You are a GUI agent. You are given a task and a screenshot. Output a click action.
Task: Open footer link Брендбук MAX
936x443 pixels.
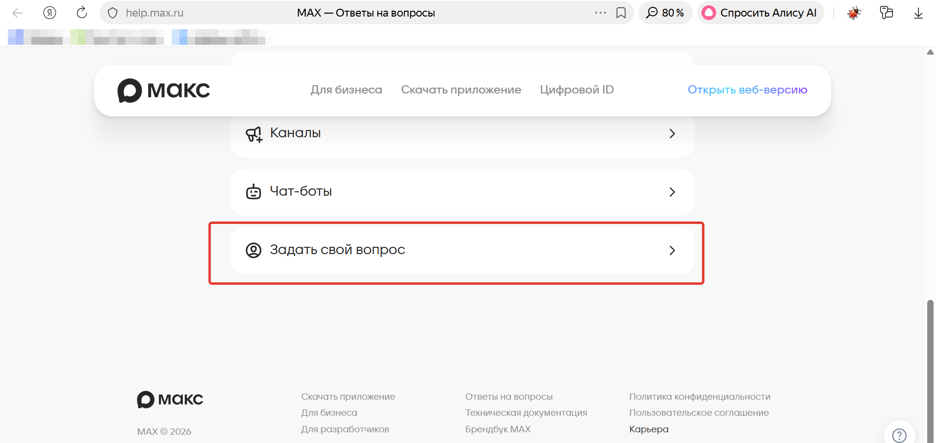click(x=498, y=429)
